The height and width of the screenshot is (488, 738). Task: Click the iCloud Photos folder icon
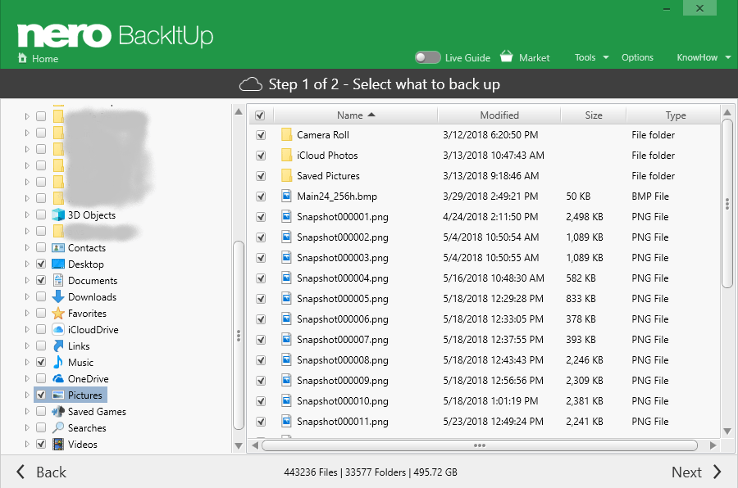[x=286, y=155]
